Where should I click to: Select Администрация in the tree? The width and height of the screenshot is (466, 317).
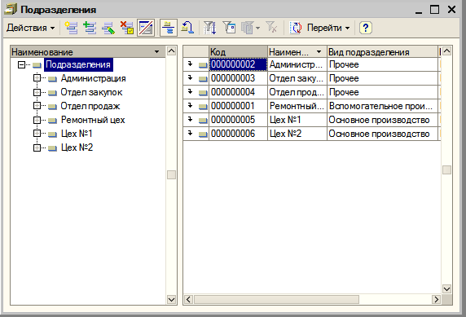pos(94,78)
